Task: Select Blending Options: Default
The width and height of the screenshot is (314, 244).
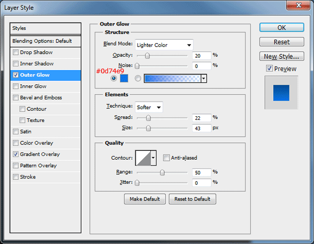Action: pos(46,41)
